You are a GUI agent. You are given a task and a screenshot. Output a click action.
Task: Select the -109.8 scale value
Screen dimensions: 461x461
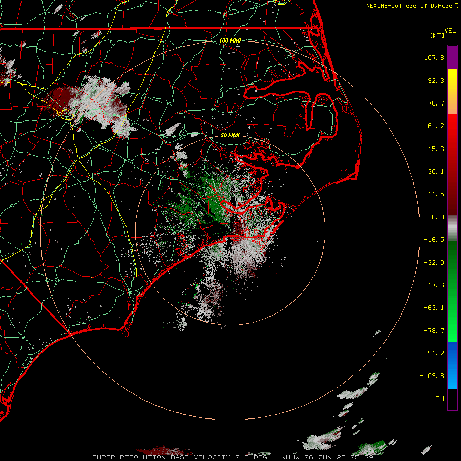coord(432,376)
